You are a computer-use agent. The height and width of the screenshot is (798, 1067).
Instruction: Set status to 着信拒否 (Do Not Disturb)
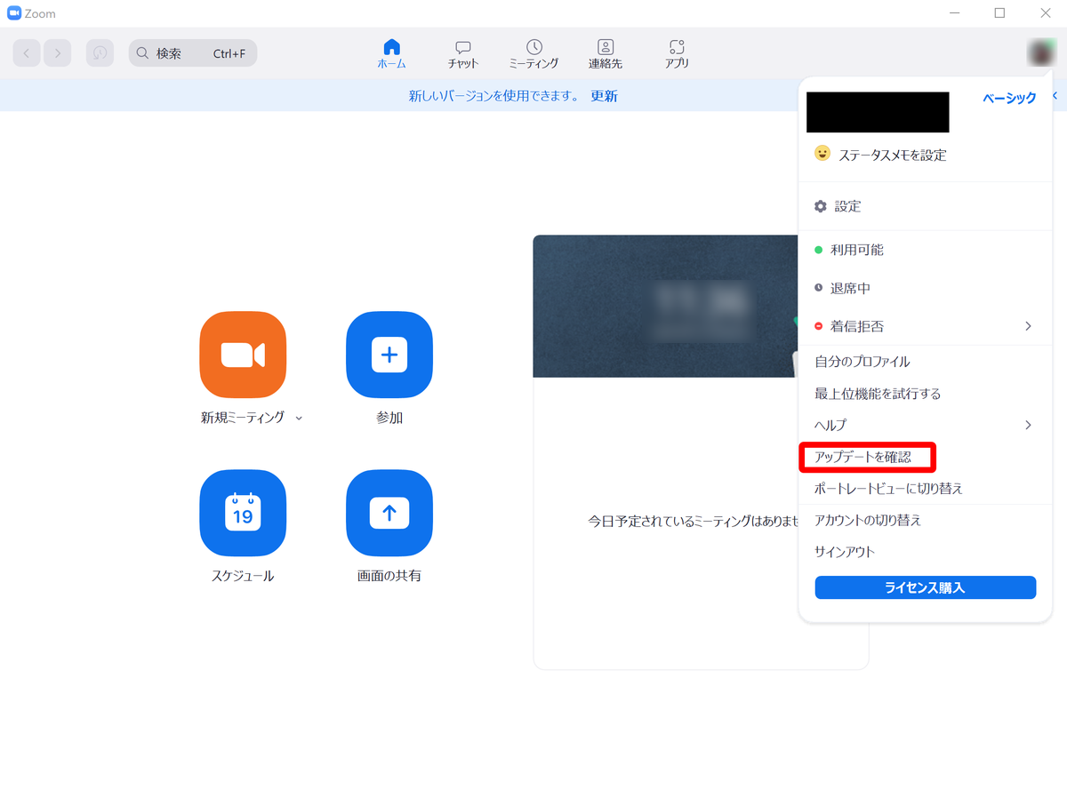(856, 326)
